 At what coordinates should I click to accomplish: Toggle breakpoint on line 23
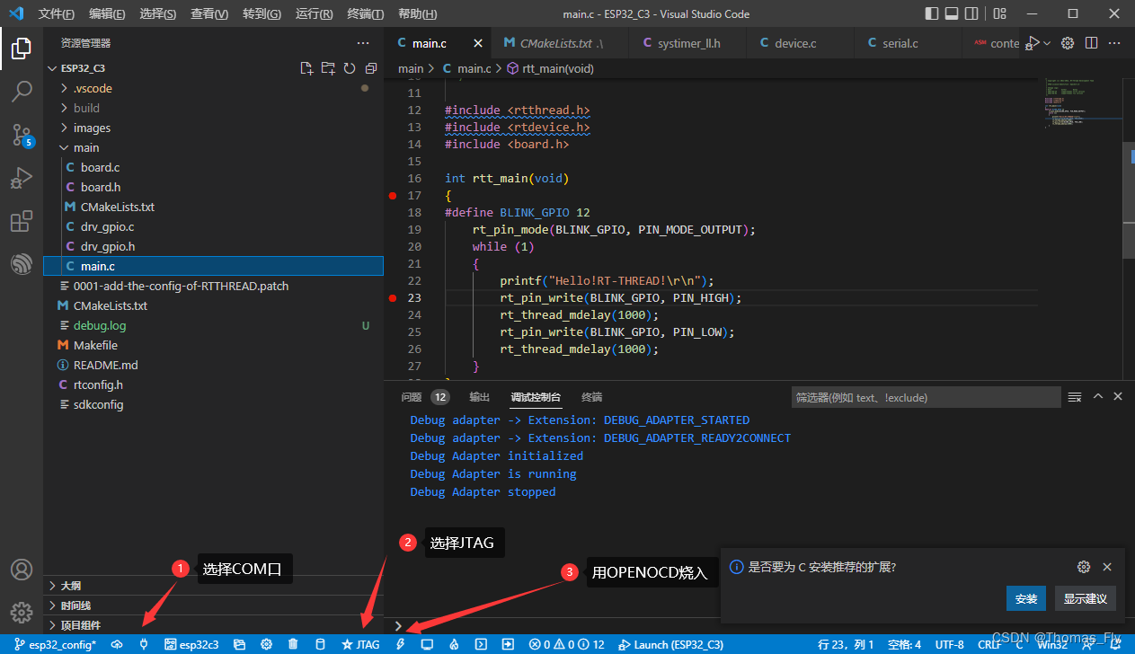pyautogui.click(x=392, y=297)
